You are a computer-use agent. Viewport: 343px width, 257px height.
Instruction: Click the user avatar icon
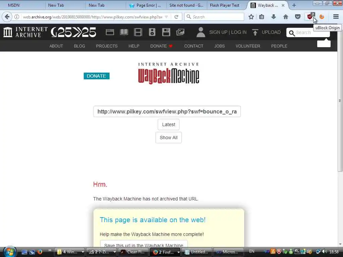pos(201,32)
